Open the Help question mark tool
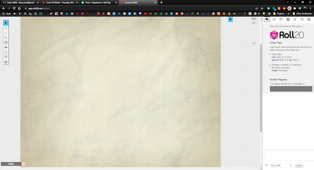The height and width of the screenshot is (170, 314). [x=6, y=62]
